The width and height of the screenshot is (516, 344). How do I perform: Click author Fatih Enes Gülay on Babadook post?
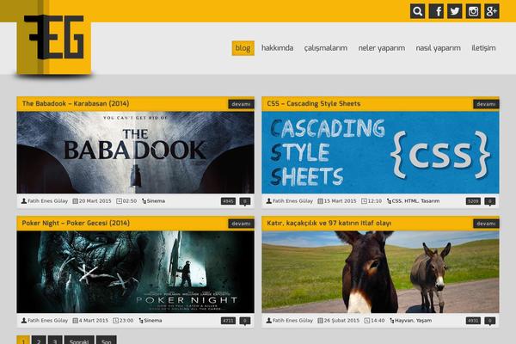[x=47, y=200]
